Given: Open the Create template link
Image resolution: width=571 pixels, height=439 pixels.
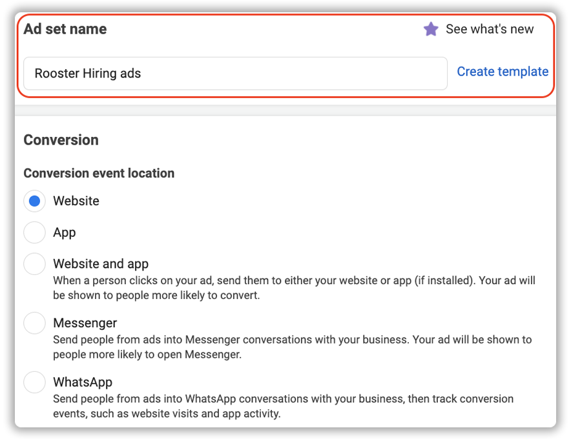Looking at the screenshot, I should coord(503,72).
